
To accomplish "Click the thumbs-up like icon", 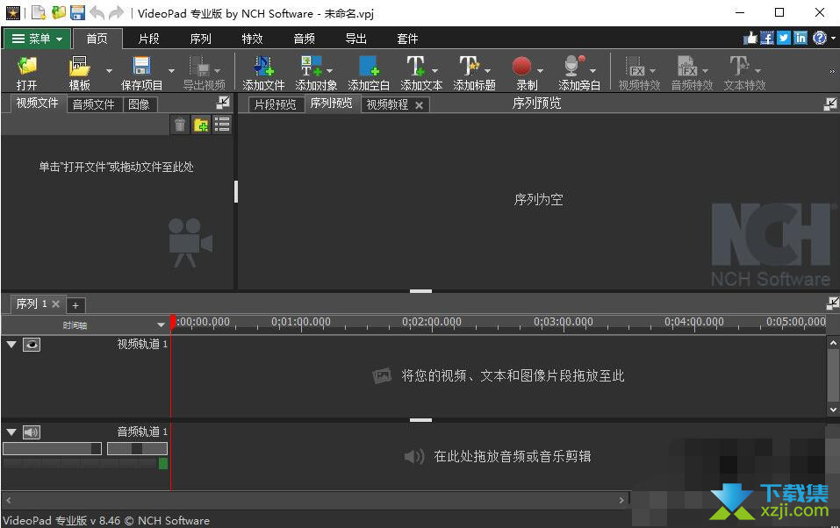I will (750, 38).
